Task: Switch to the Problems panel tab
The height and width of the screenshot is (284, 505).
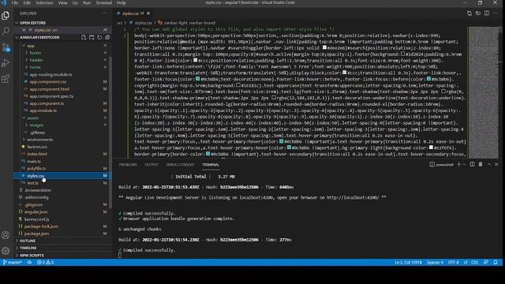Action: pos(128,165)
